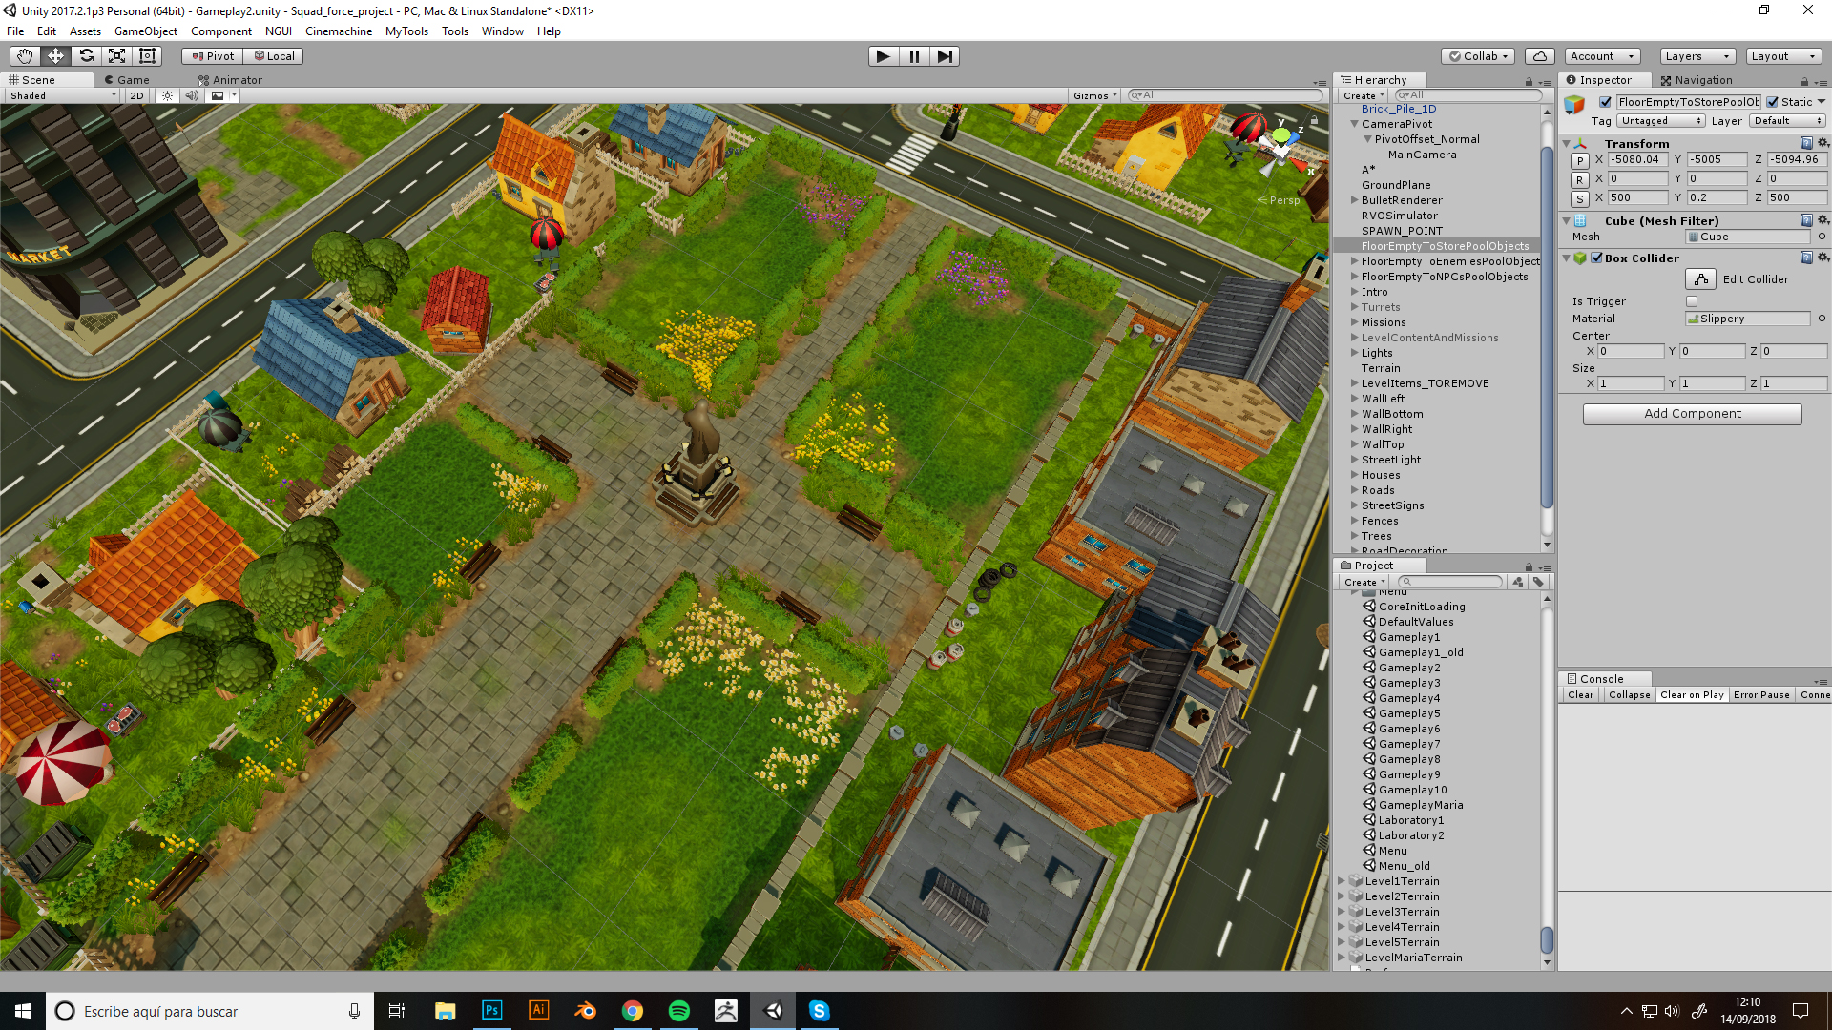Open the Tag Untagged dropdown
Screen dimensions: 1832x1030
coord(1661,121)
